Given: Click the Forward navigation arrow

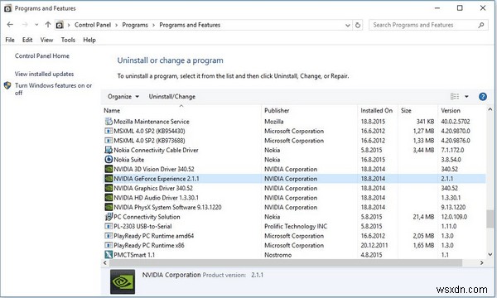Looking at the screenshot, I should (25, 25).
